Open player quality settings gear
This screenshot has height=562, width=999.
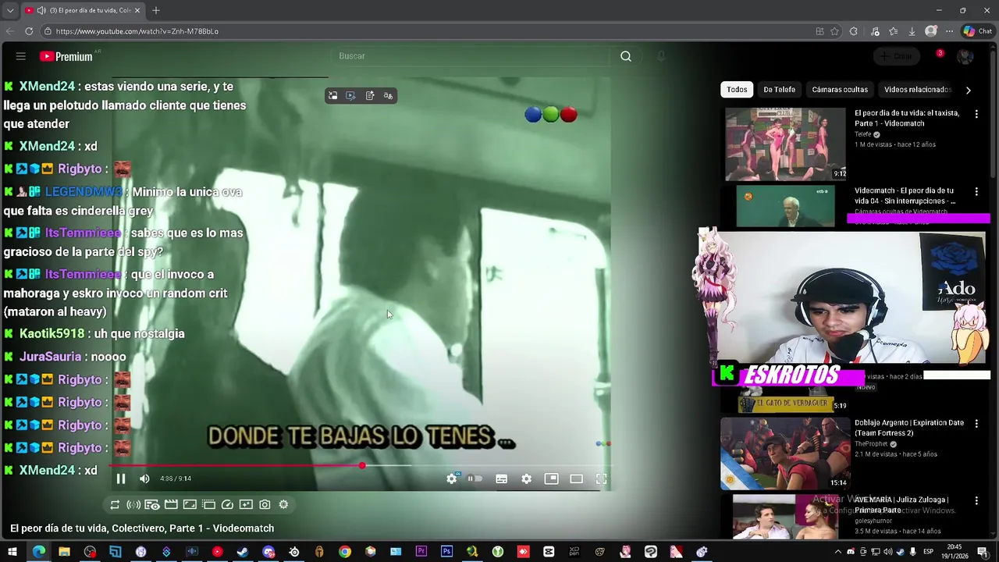click(x=526, y=478)
